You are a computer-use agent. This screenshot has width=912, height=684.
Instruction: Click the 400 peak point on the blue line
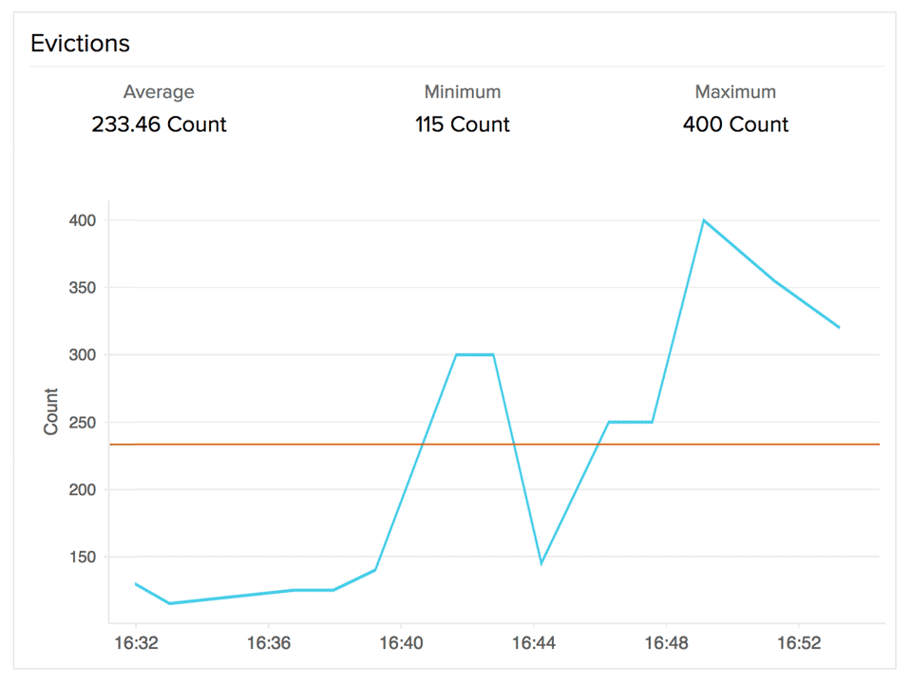pyautogui.click(x=704, y=220)
